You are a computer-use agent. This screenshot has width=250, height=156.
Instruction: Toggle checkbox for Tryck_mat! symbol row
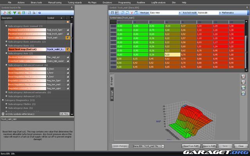68,38
